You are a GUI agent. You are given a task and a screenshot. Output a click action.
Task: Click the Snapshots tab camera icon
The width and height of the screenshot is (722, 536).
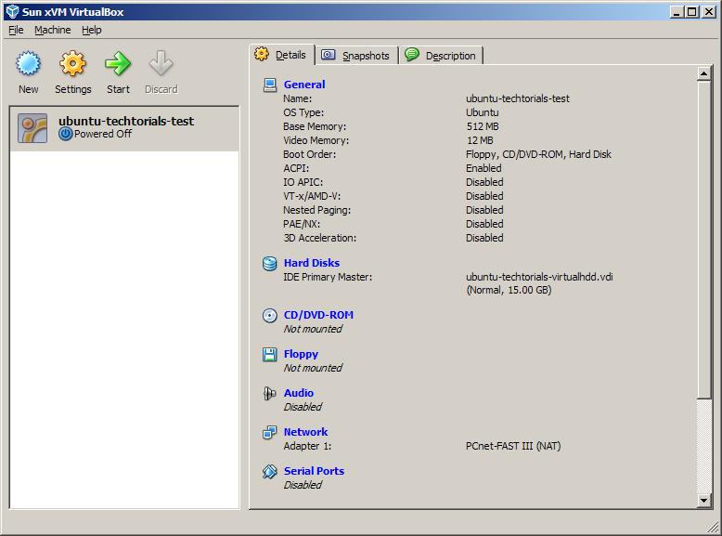(329, 55)
